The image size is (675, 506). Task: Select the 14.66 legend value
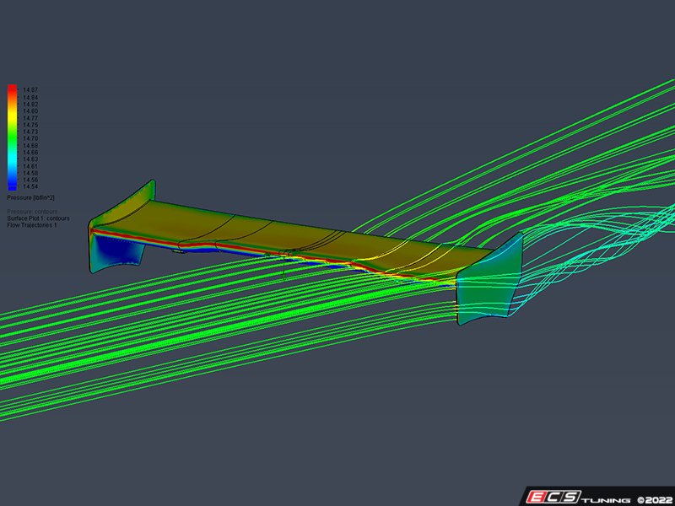(x=31, y=153)
